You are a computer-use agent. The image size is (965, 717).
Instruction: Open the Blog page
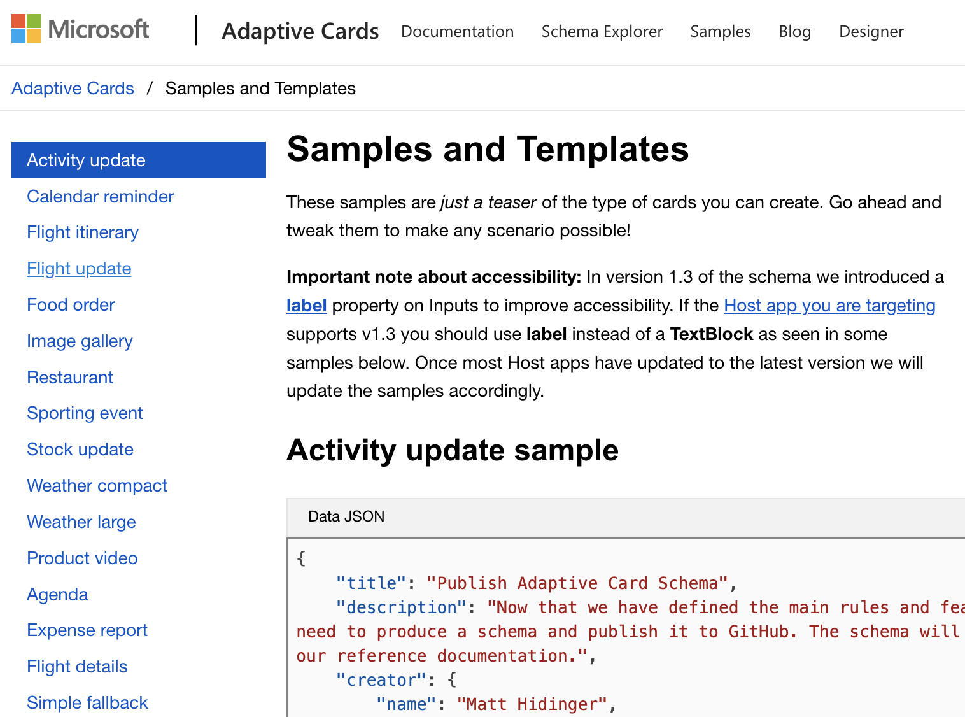point(795,31)
